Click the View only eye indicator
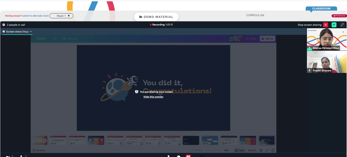 [x=70, y=39]
